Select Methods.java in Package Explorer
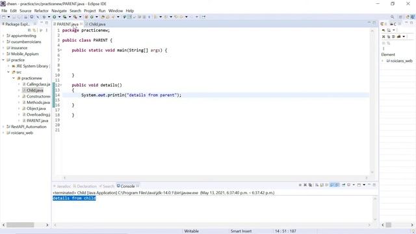Viewport: 416px width, 234px height. [38, 103]
